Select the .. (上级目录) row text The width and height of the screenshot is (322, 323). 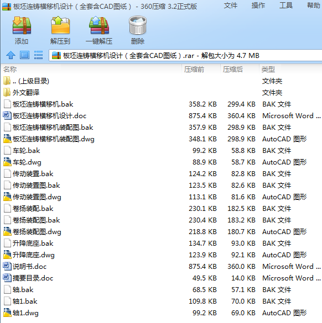[x=31, y=81]
